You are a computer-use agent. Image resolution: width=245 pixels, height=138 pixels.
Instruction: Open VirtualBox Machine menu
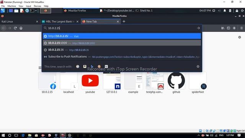tap(12, 6)
